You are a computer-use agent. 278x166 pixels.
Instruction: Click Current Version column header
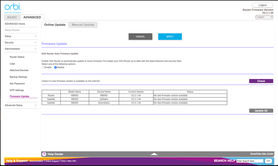(136, 92)
